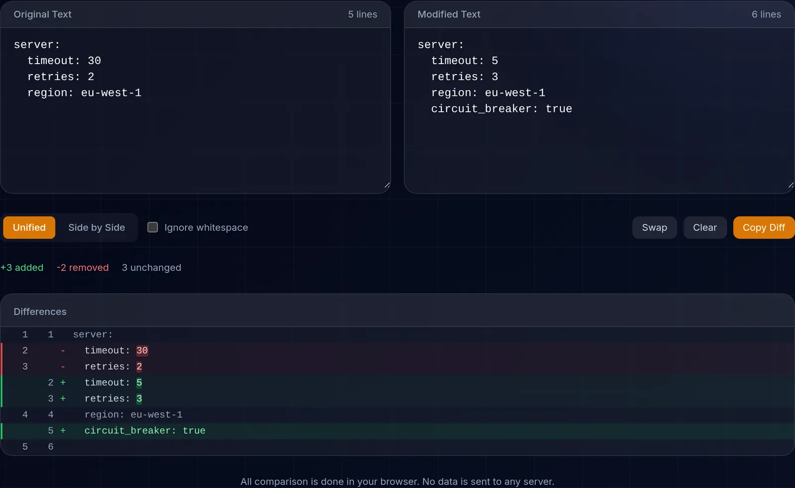
Task: Click 'retries: 3' in Modified Text
Action: tap(465, 77)
